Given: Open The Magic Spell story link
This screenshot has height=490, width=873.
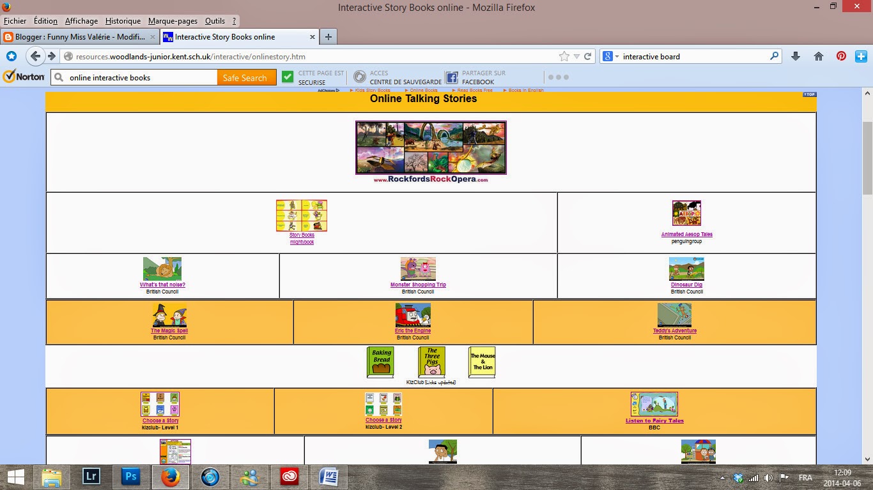Looking at the screenshot, I should (169, 330).
